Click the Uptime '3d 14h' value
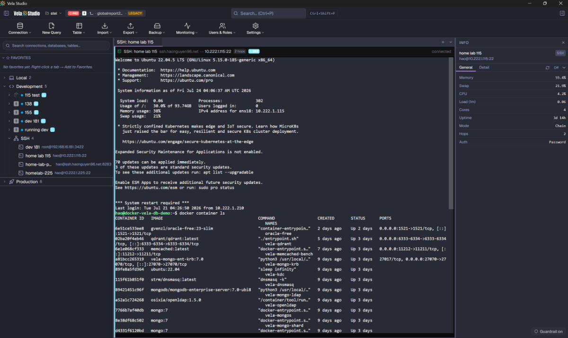This screenshot has width=568, height=338. [560, 118]
